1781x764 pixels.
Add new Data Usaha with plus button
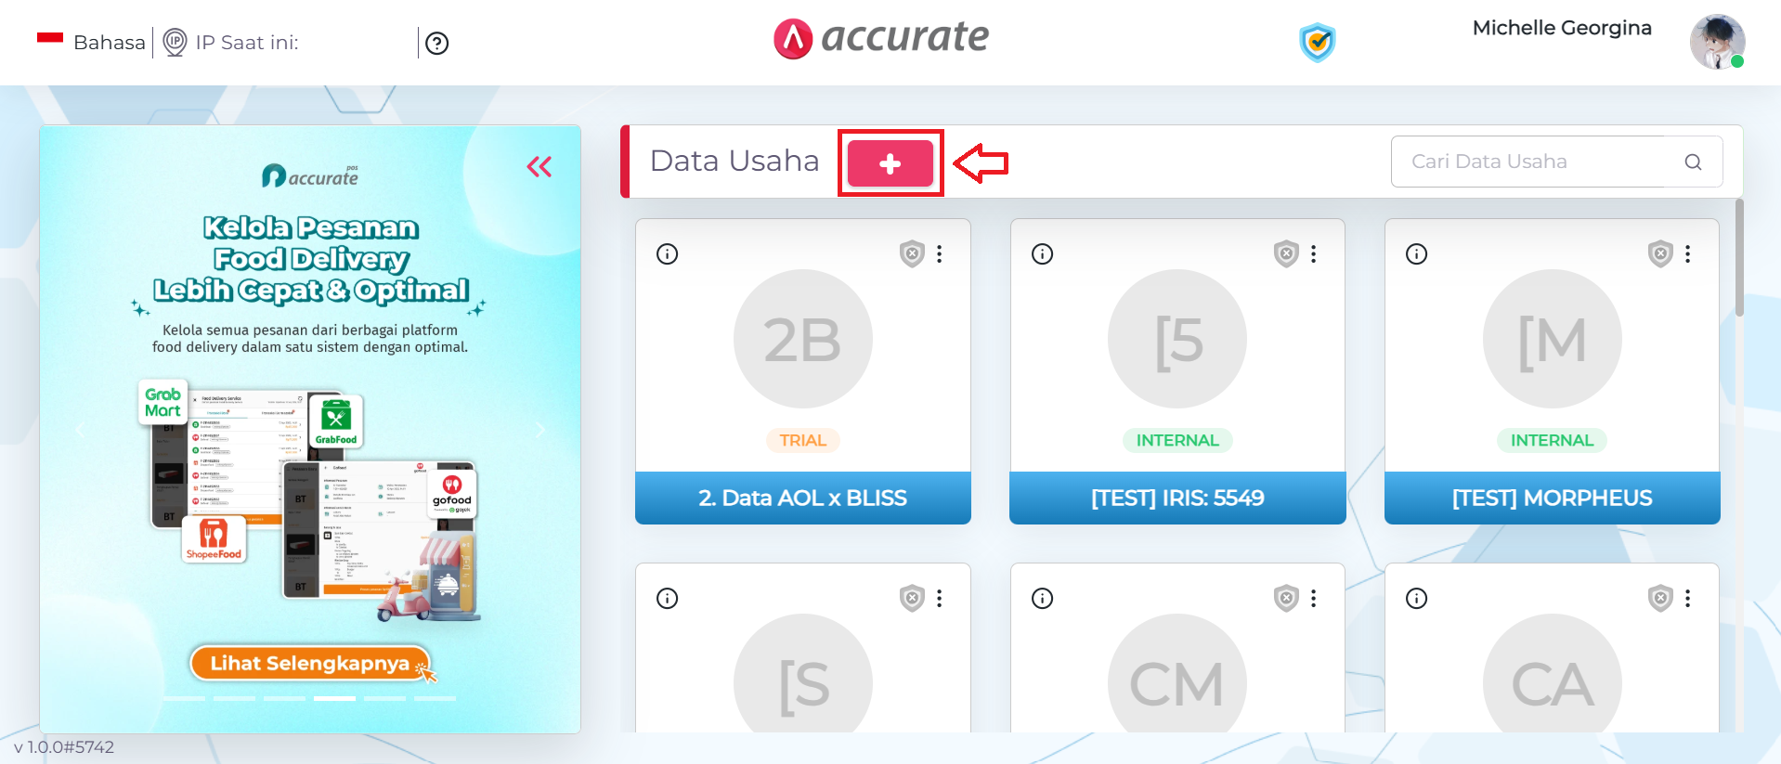(890, 163)
